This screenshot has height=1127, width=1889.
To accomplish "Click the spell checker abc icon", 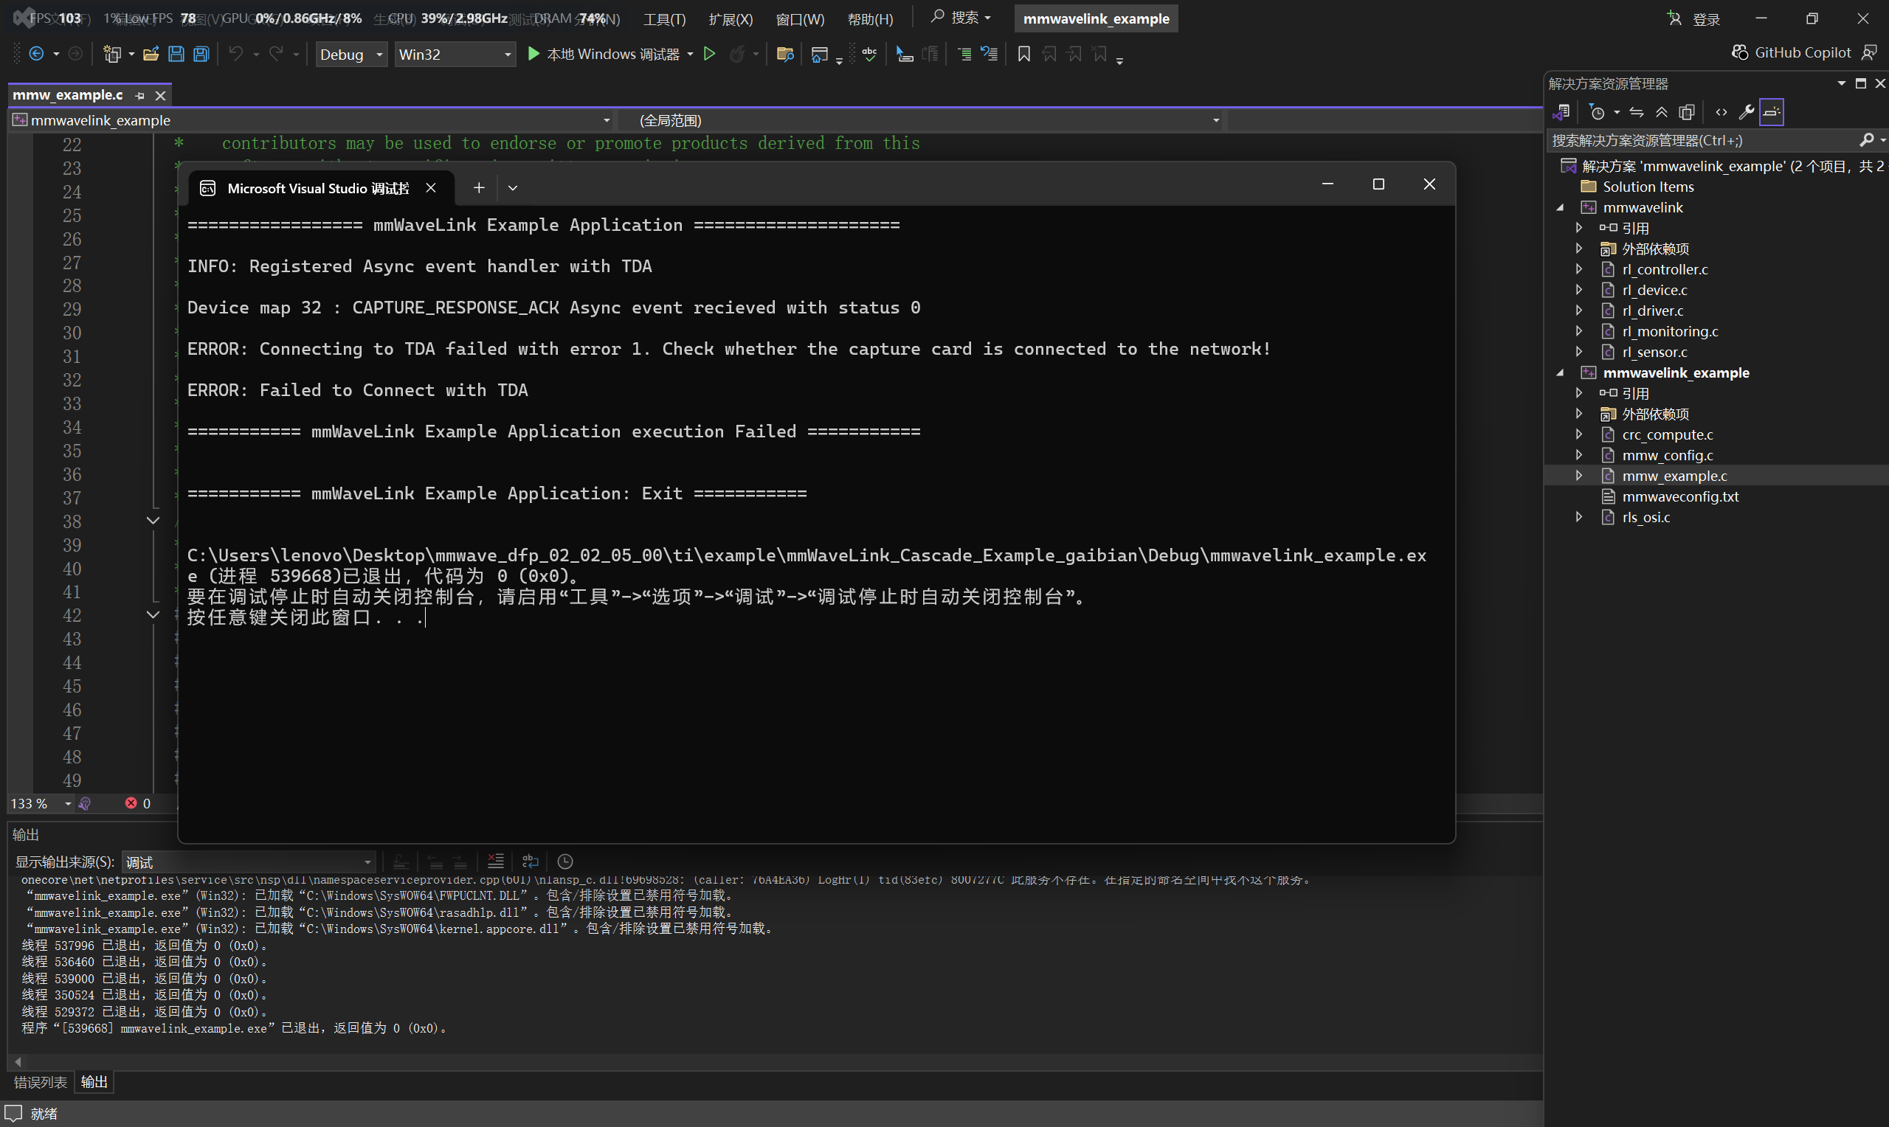I will 870,54.
